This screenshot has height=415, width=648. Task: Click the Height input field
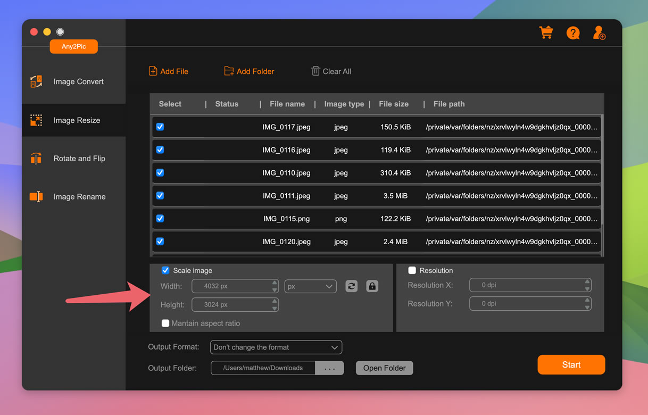coord(231,305)
